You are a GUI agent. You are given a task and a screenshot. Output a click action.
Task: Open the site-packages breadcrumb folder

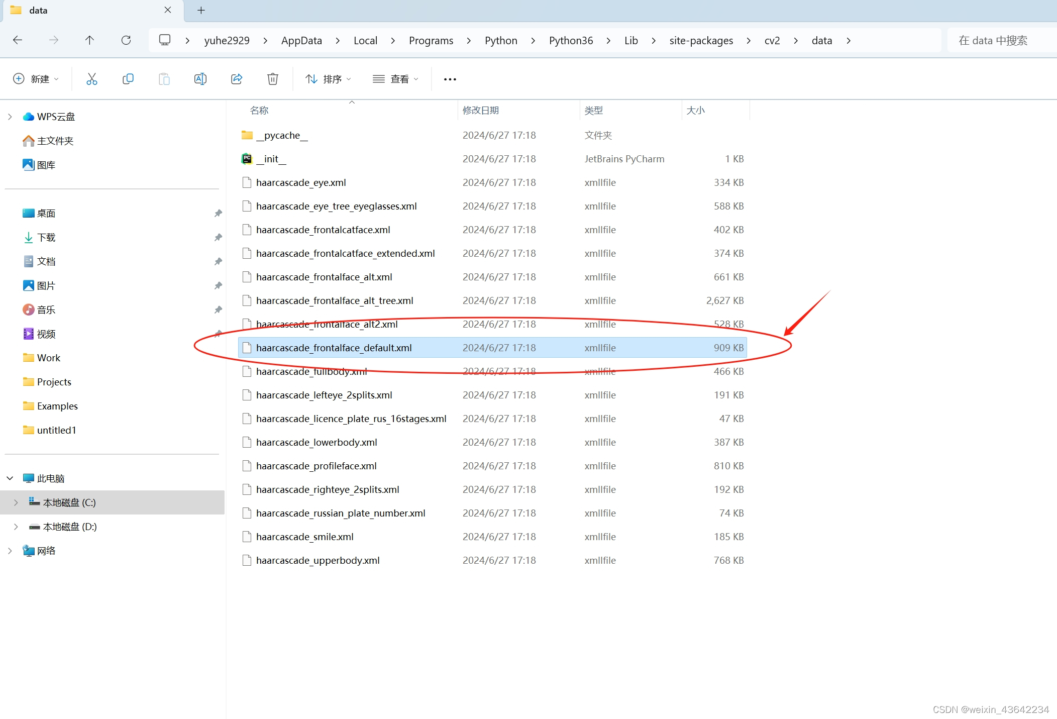[701, 40]
